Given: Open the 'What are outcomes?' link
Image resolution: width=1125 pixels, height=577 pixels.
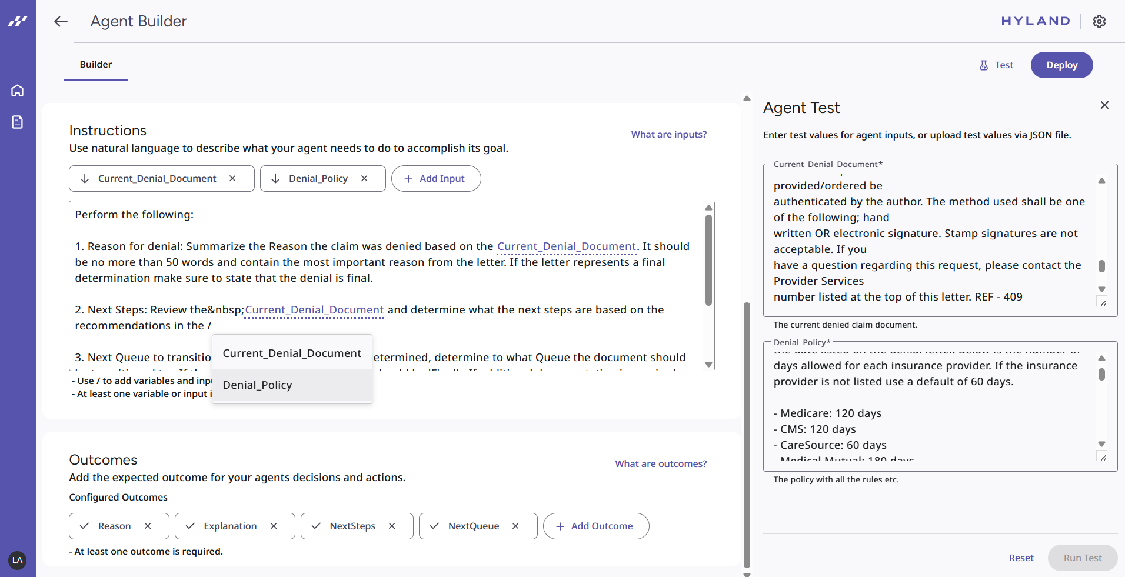Looking at the screenshot, I should 661,464.
